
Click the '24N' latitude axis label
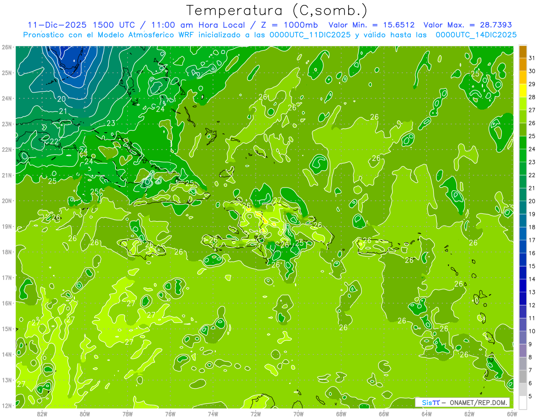click(6, 98)
